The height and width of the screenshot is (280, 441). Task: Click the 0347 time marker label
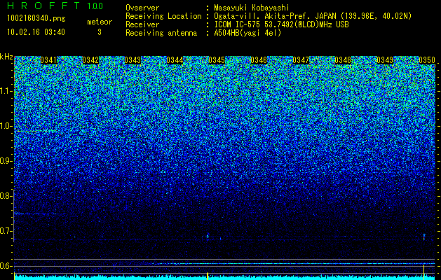301,60
